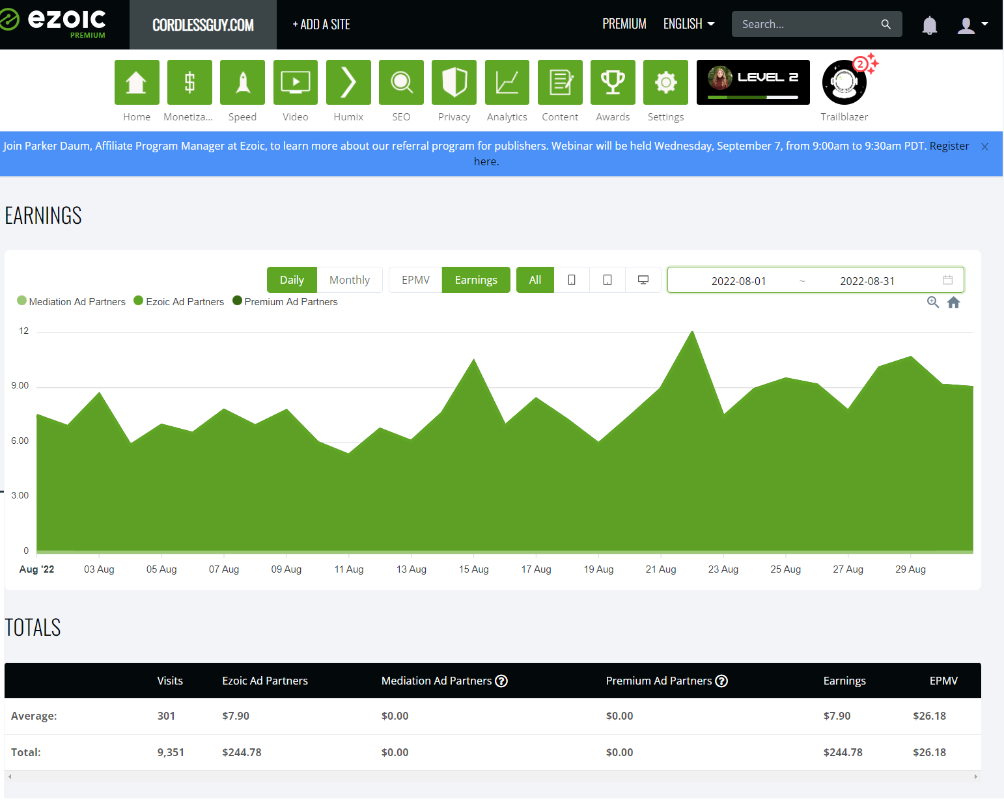Click the EPMV column header
1004x803 pixels.
coord(943,681)
